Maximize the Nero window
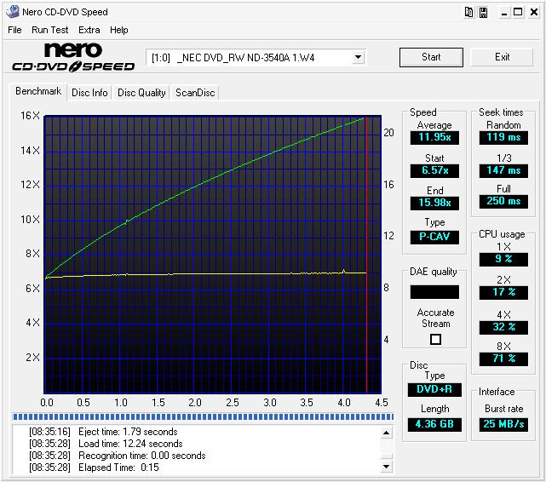The height and width of the screenshot is (482, 546). pos(518,12)
